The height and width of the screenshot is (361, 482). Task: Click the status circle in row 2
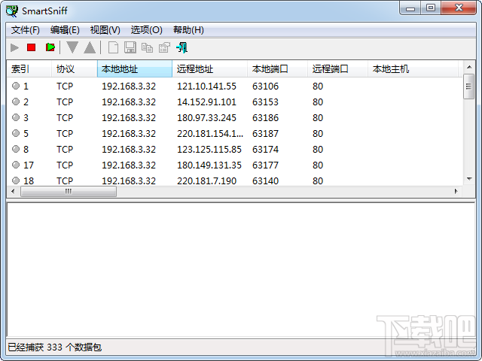tap(16, 102)
